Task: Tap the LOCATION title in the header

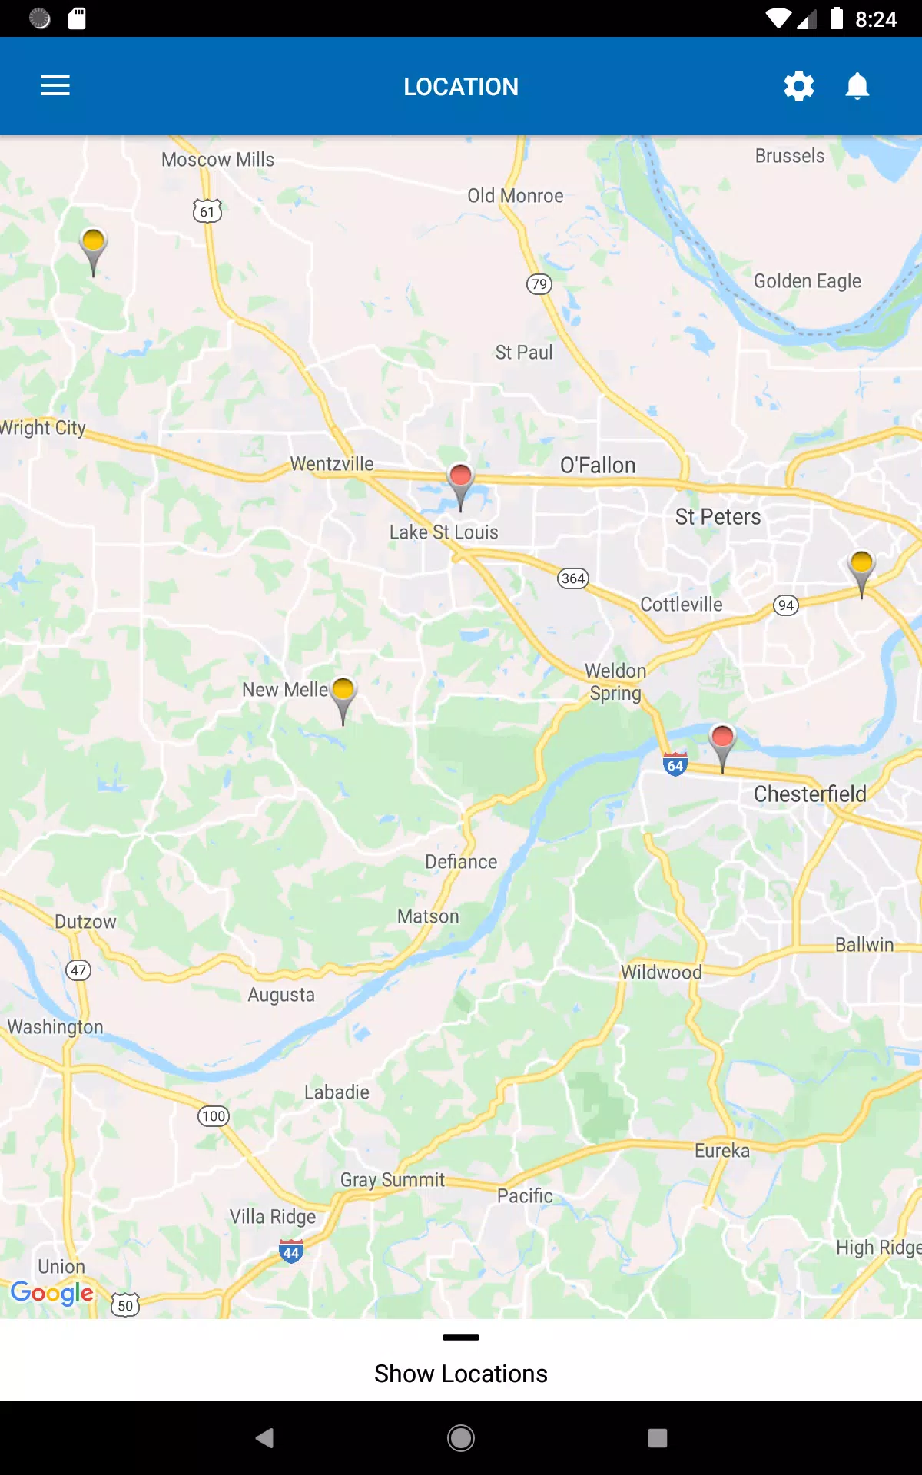Action: click(x=461, y=87)
